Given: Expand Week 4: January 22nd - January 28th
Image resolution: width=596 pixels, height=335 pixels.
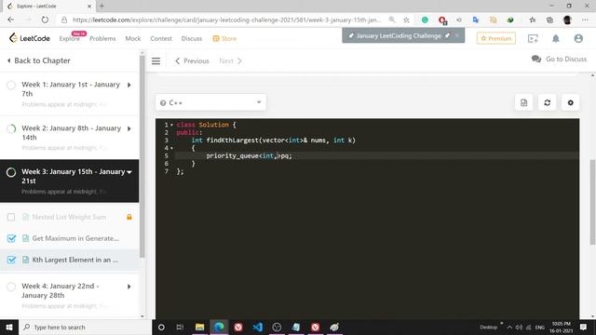Looking at the screenshot, I should point(129,287).
